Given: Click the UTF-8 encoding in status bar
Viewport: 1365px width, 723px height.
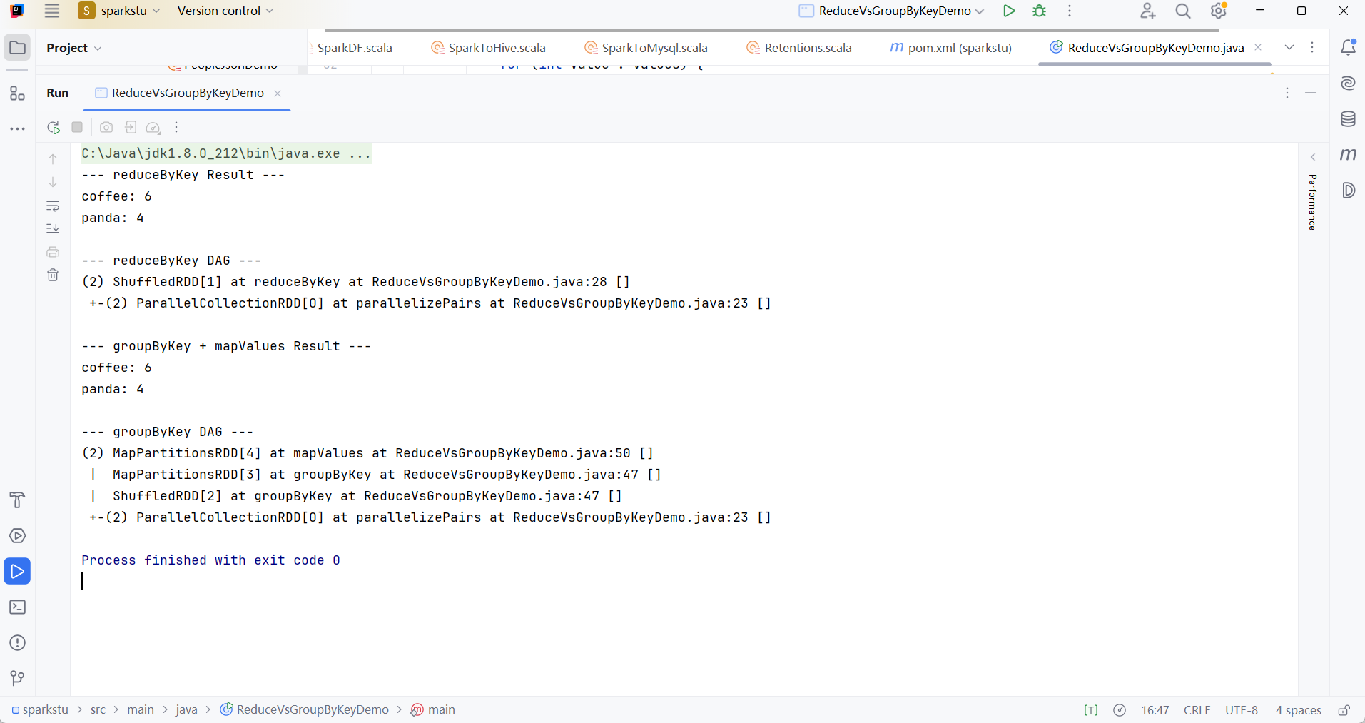Looking at the screenshot, I should point(1242,710).
